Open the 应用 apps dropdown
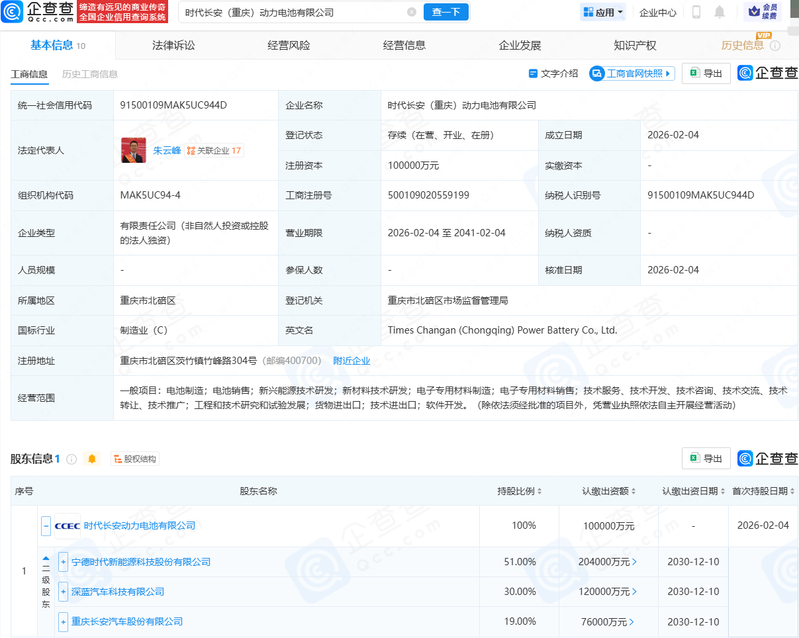Screen dimensions: 799x638 [602, 12]
